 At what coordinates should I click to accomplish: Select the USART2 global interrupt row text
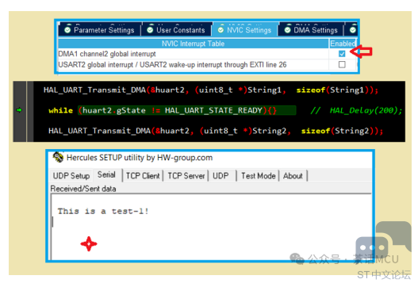pos(172,65)
